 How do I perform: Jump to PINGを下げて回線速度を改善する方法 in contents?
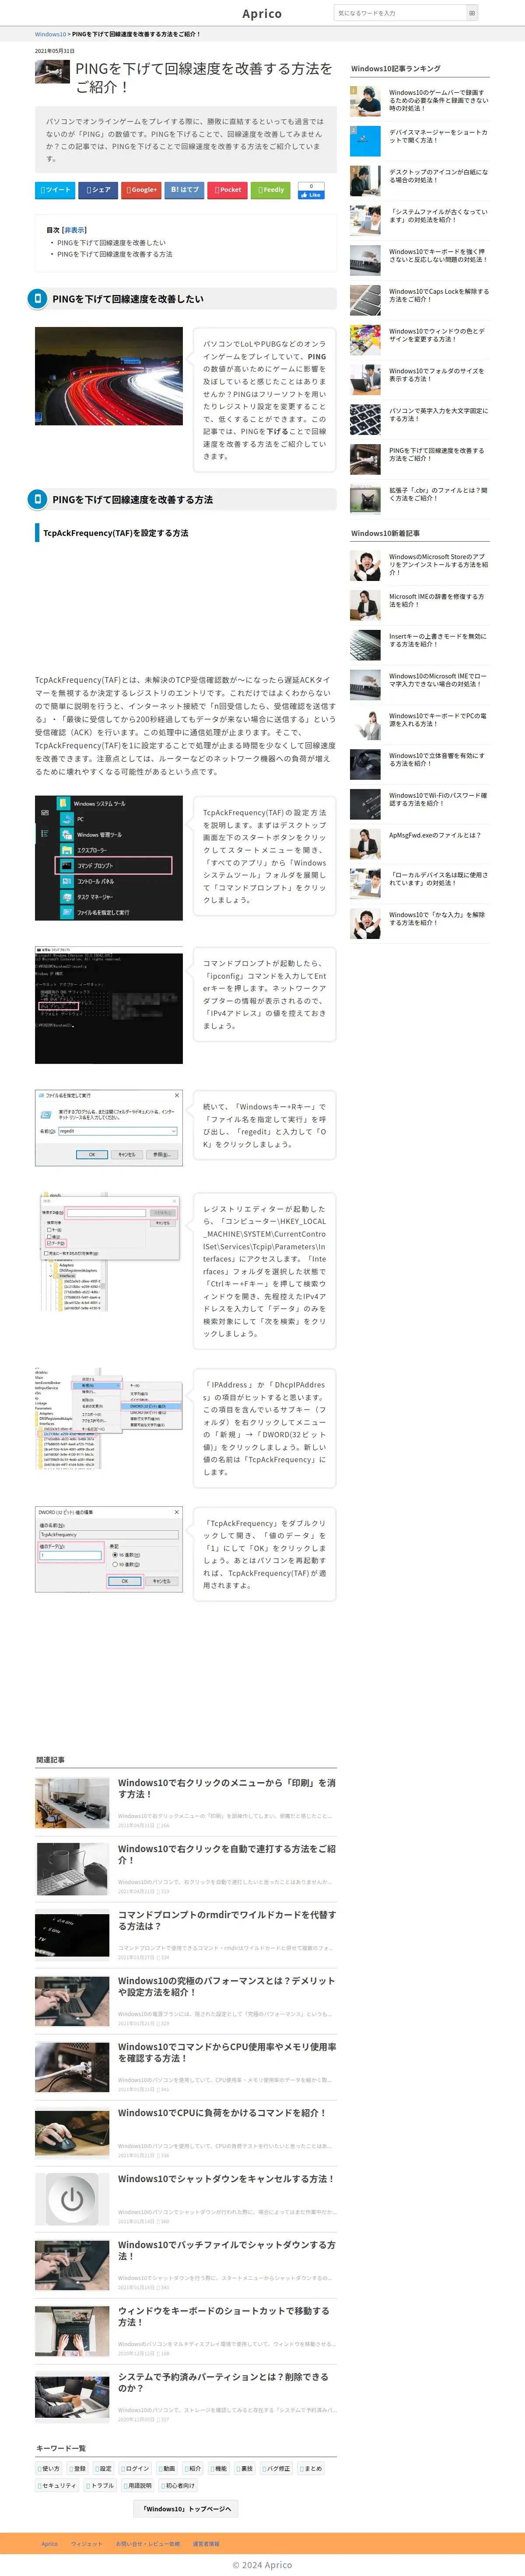pyautogui.click(x=114, y=254)
